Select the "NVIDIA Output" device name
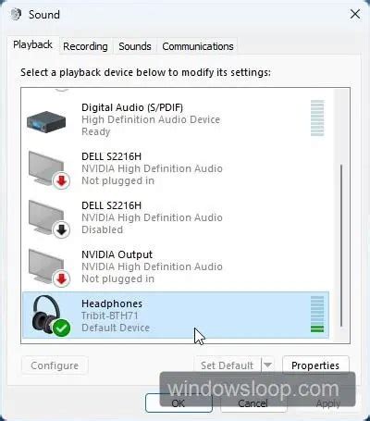 pos(117,254)
